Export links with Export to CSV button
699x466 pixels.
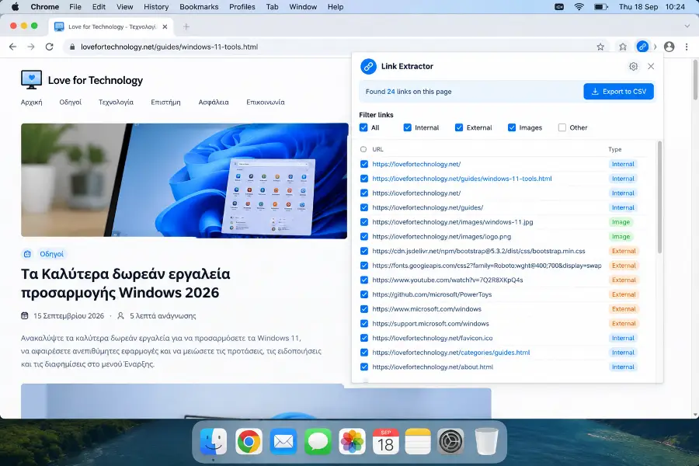[618, 92]
